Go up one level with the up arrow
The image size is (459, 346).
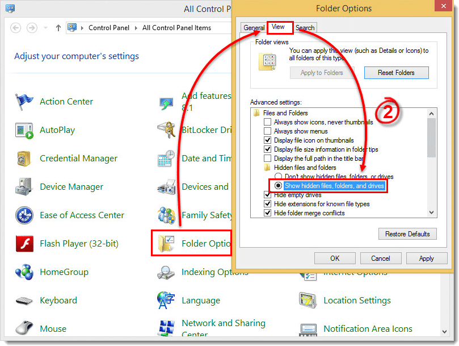pos(58,28)
